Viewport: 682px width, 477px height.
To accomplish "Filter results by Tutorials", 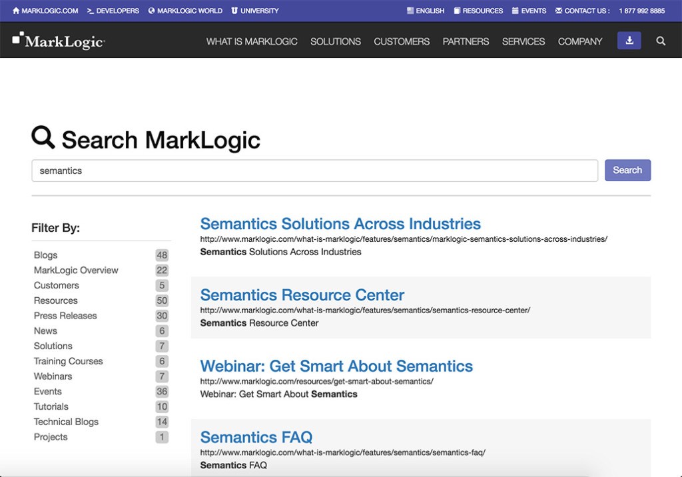I will tap(51, 406).
